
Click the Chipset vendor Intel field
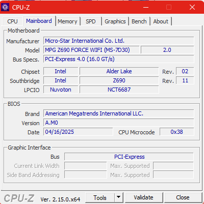click(x=61, y=71)
